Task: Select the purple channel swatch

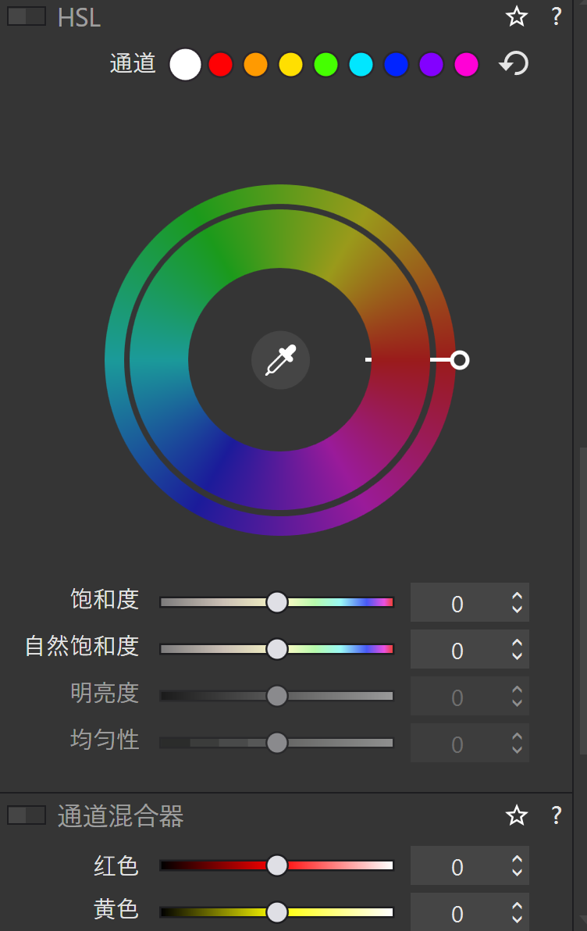Action: click(432, 64)
